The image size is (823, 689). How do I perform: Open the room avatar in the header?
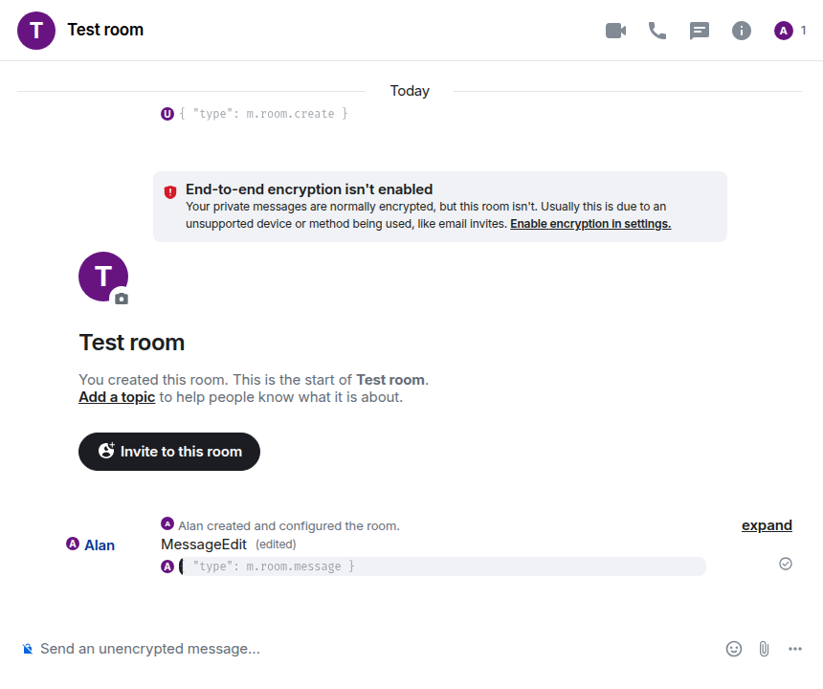pos(36,31)
